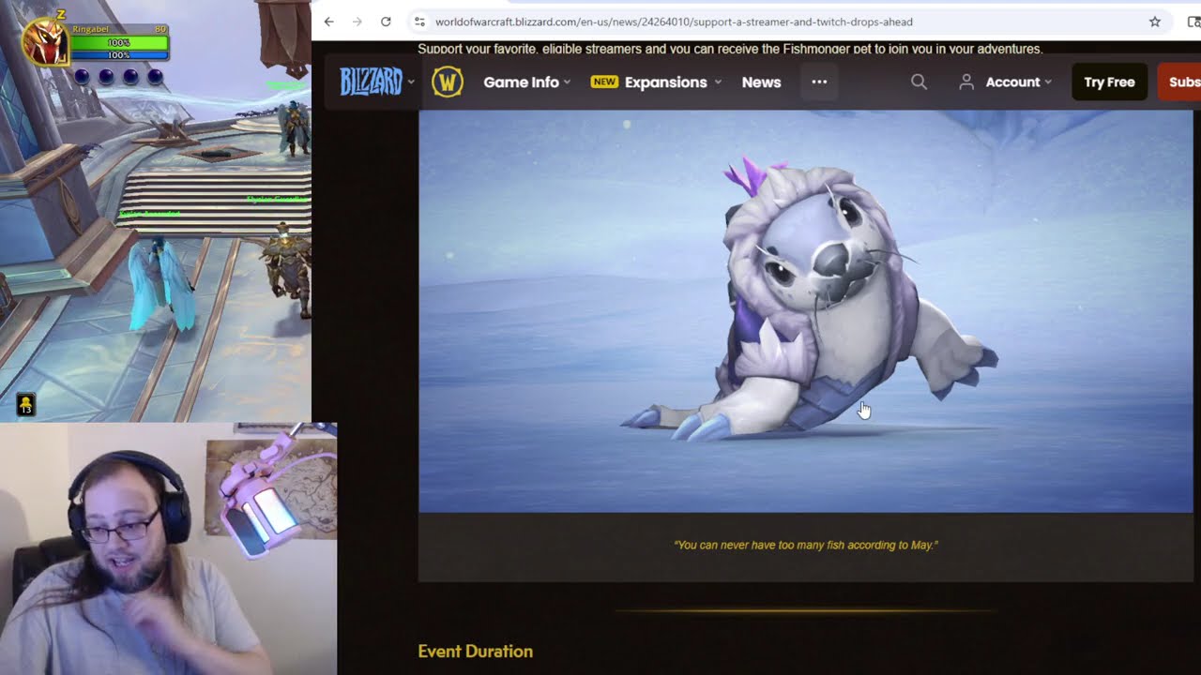This screenshot has width=1201, height=675.
Task: Click the Ringabel name label
Action: pyautogui.click(x=91, y=29)
